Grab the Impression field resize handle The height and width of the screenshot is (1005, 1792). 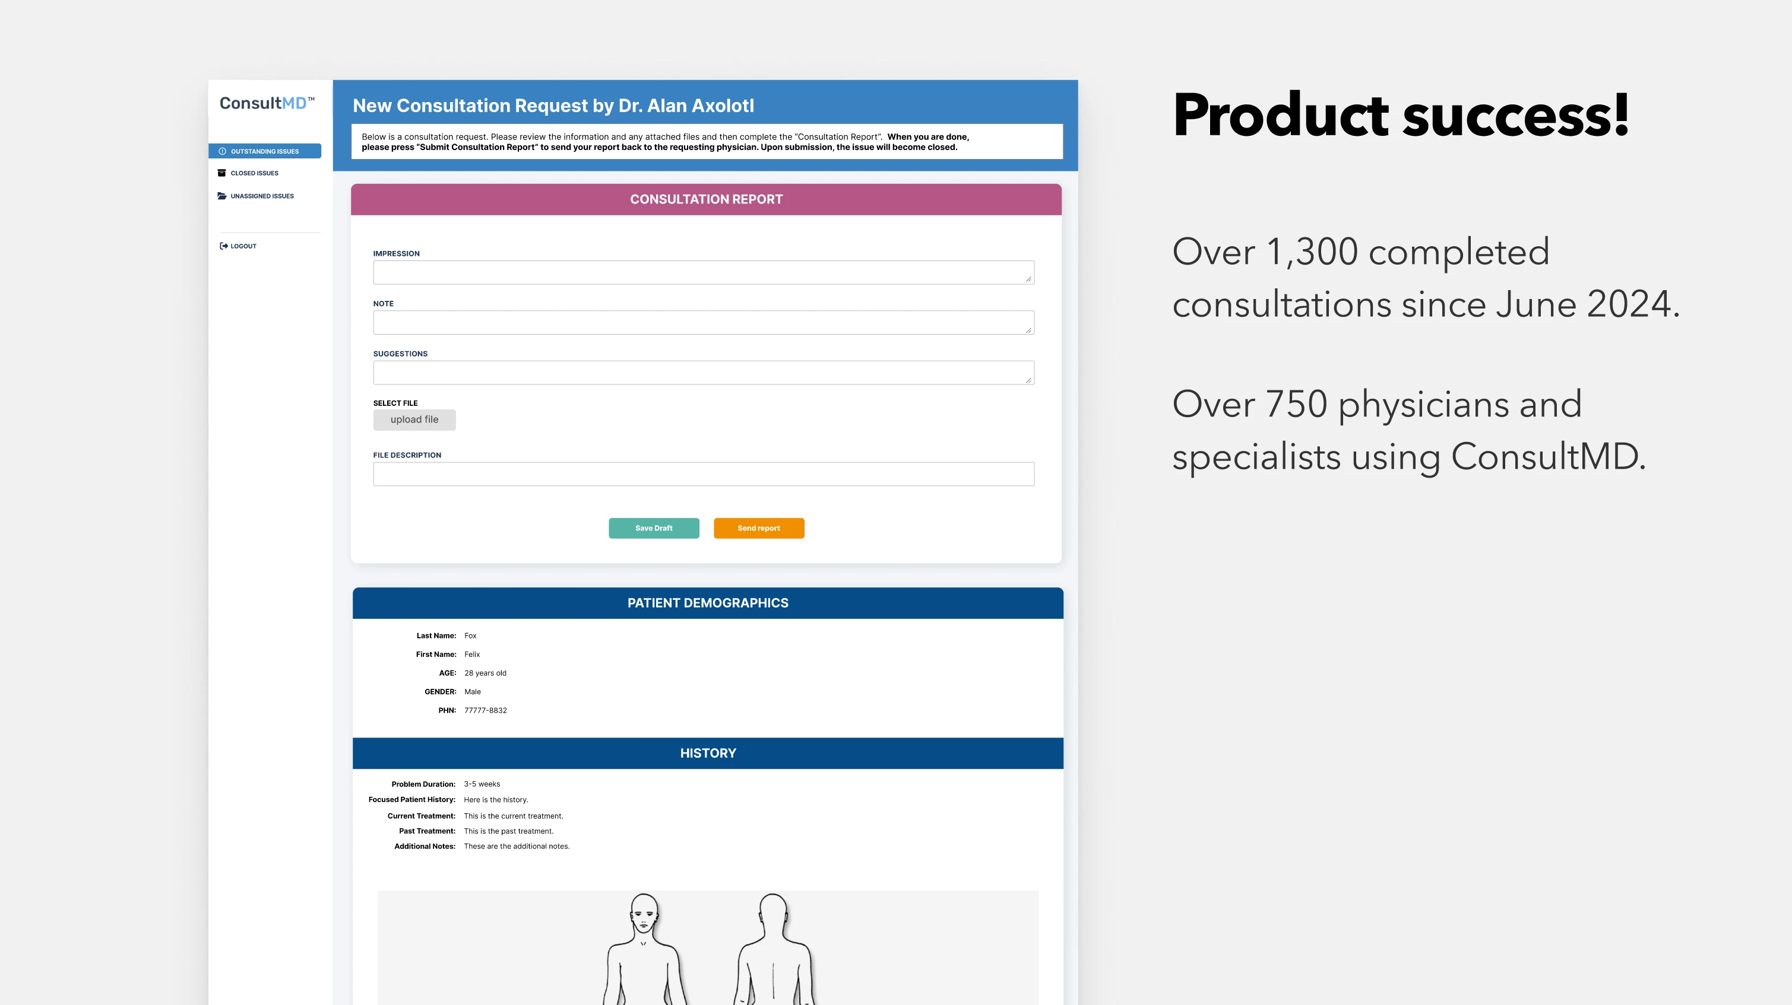click(1028, 279)
